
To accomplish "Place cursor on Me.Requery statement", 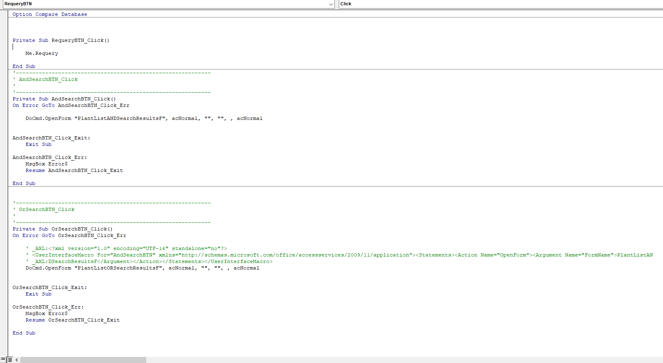I will pyautogui.click(x=41, y=53).
